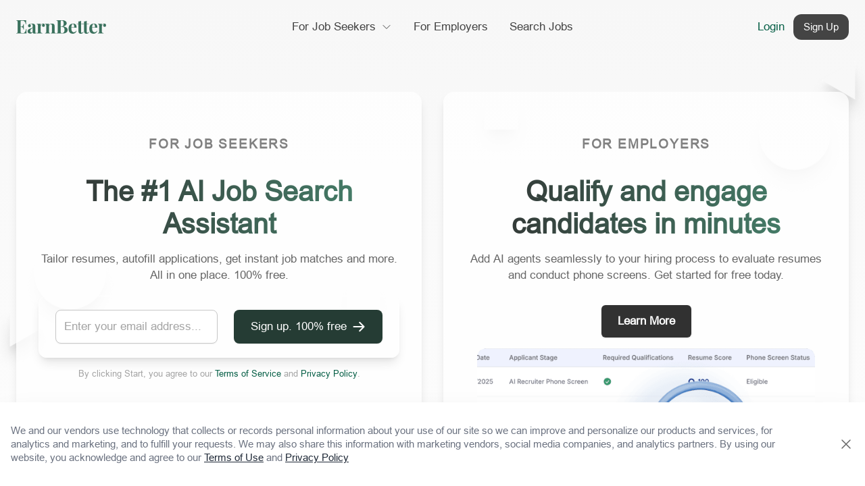
Task: Click the email address input field
Action: click(137, 327)
